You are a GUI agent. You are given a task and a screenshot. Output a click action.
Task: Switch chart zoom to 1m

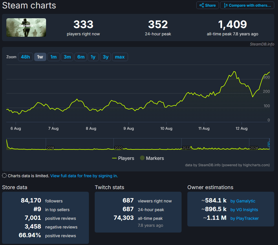(x=54, y=57)
